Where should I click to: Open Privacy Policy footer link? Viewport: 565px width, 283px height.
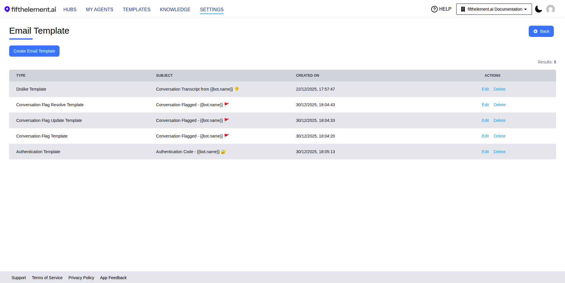click(81, 278)
